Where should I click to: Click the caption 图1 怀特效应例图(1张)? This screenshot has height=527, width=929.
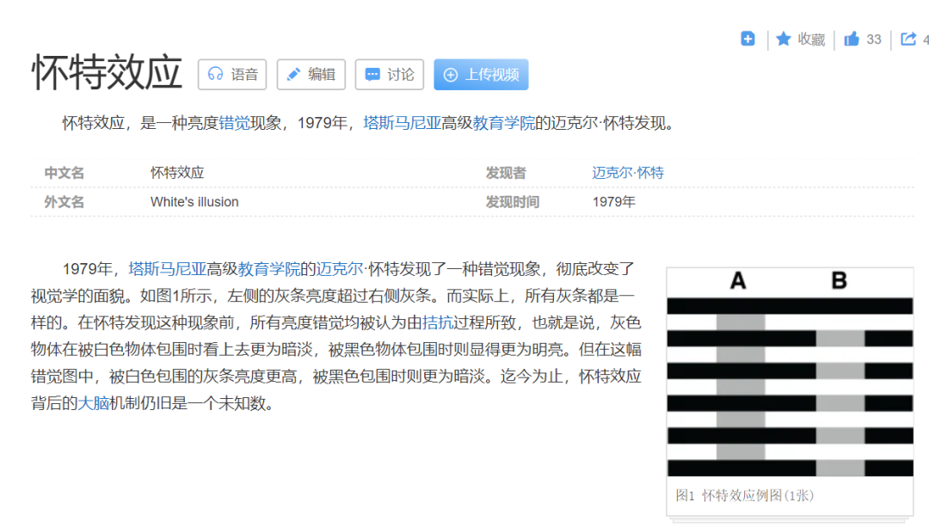point(745,495)
